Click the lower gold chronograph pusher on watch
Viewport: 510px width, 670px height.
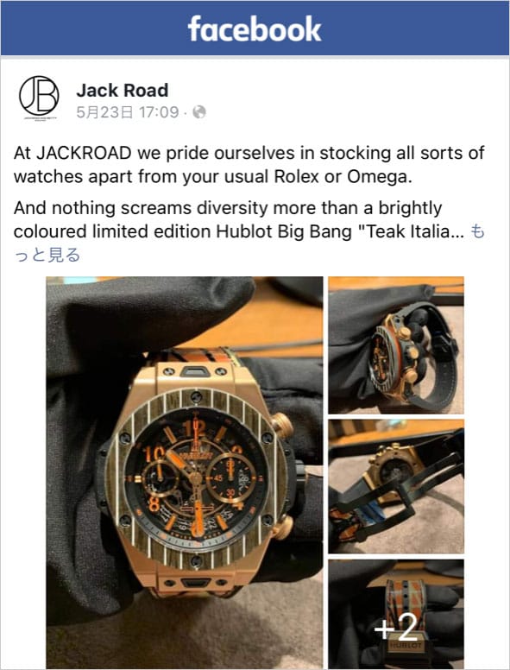283,527
